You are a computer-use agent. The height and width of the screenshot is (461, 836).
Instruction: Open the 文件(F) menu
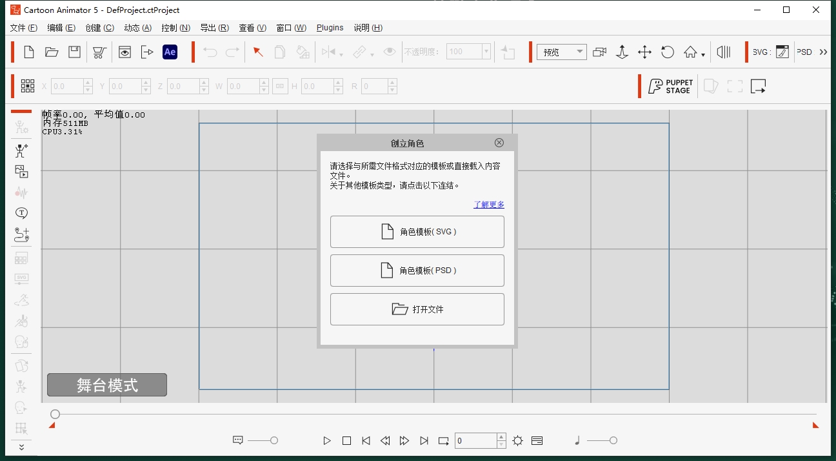24,28
